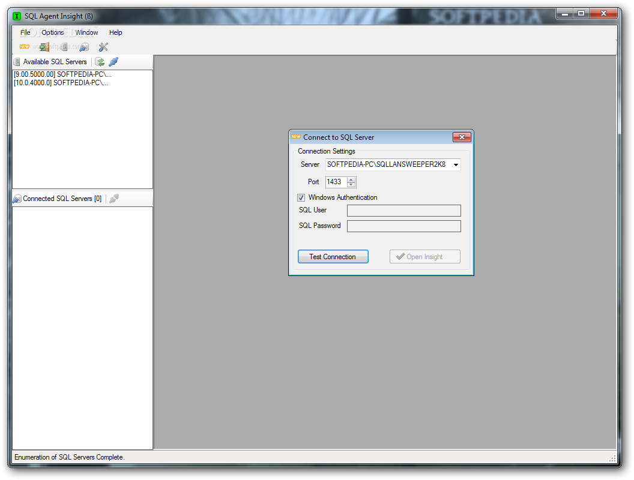Expand the Server dropdown list
This screenshot has width=634, height=480.
[456, 165]
